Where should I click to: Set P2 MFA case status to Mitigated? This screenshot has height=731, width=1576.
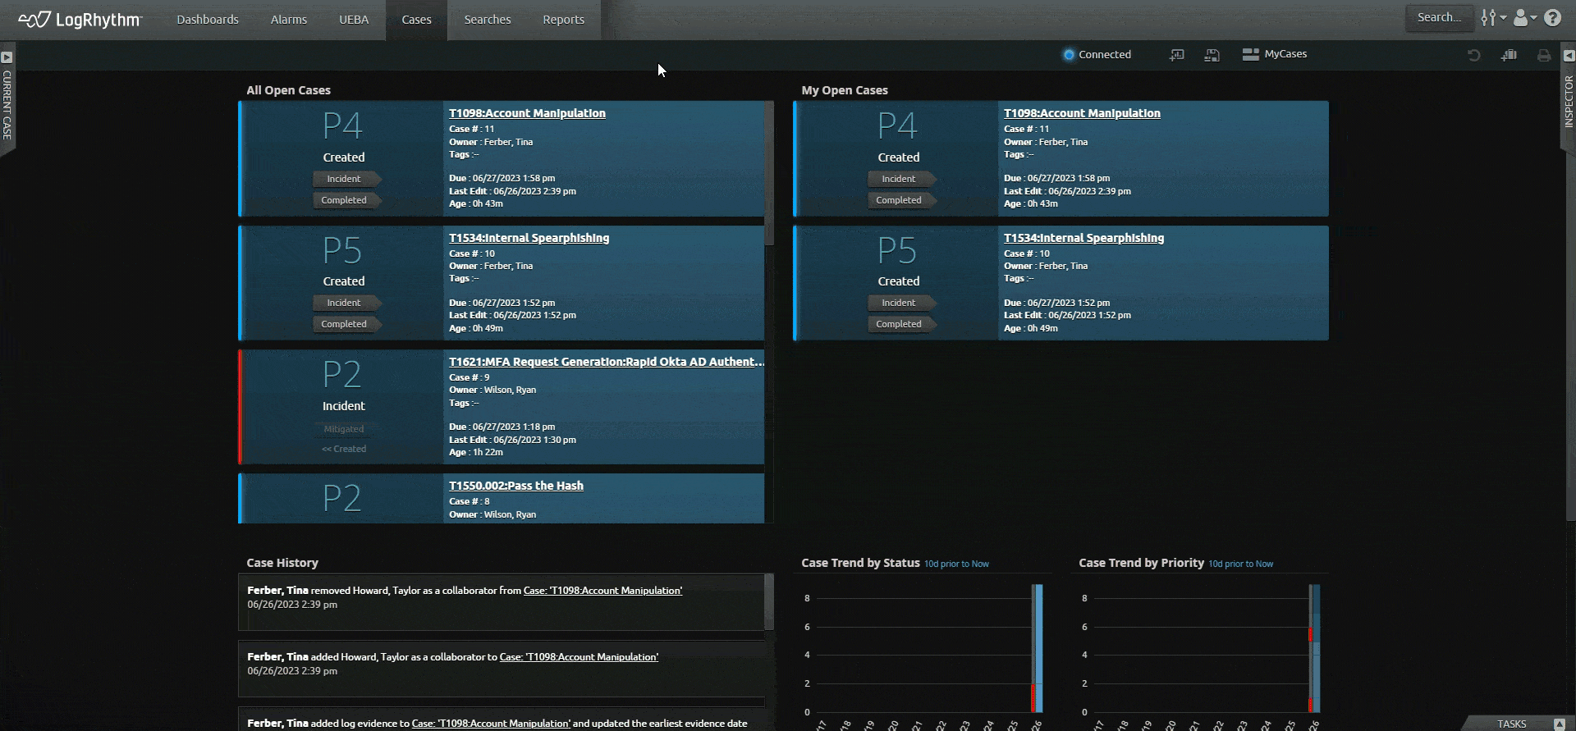click(343, 429)
